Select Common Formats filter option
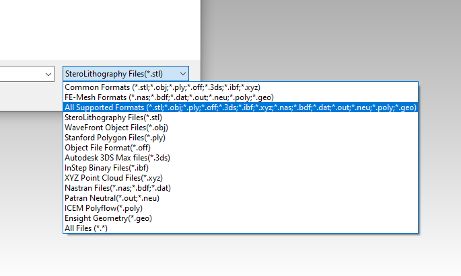Screen dimensions: 461x276 point(240,87)
